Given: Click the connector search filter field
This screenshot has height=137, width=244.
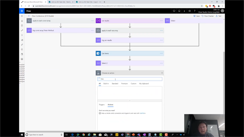Looking at the screenshot, I should (130, 79).
